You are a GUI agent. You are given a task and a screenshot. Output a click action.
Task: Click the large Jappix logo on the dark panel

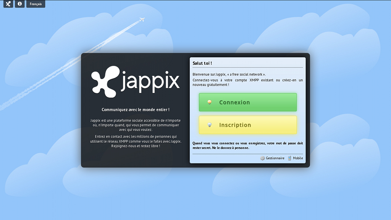[x=136, y=82]
